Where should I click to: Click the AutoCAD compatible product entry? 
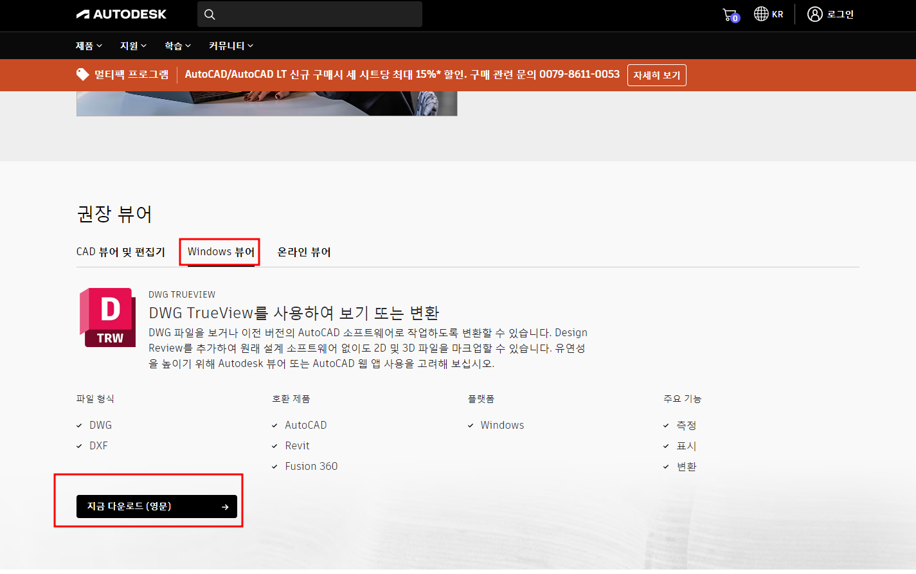coord(306,425)
